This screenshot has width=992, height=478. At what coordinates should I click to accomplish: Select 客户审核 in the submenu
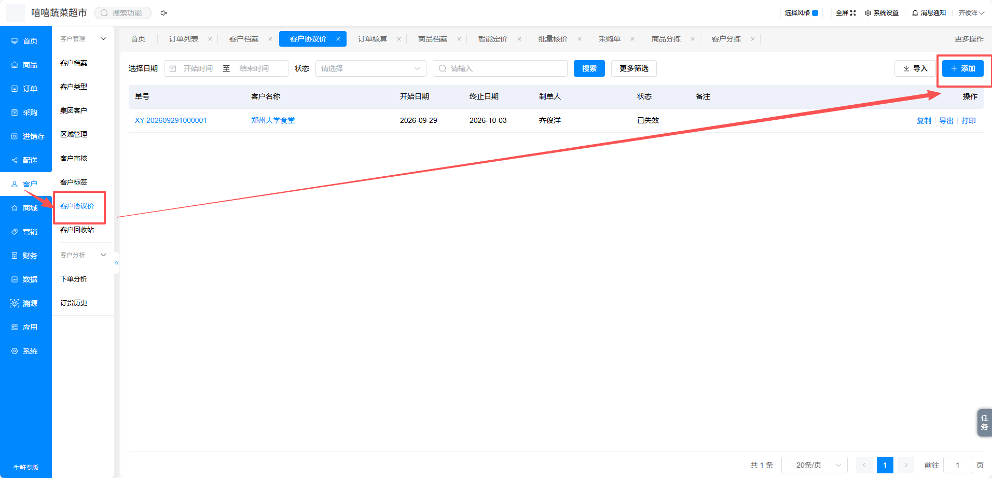coord(74,158)
